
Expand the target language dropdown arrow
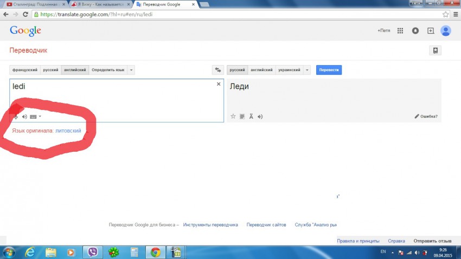click(x=308, y=70)
